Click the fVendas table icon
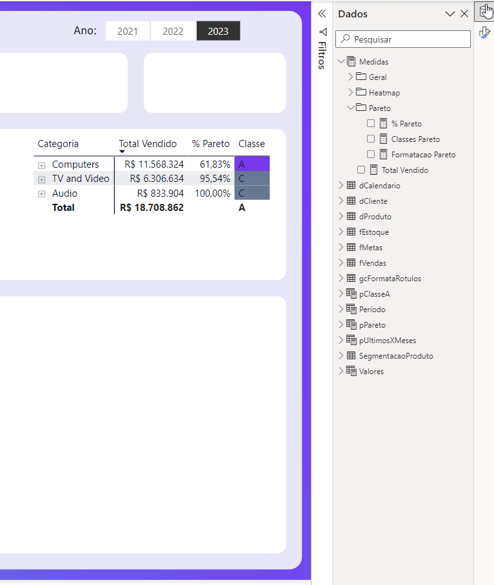 351,263
